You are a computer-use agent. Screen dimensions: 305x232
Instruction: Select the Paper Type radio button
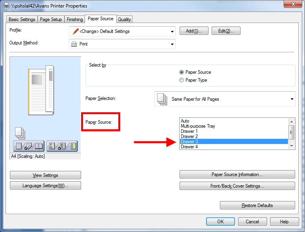click(x=181, y=80)
